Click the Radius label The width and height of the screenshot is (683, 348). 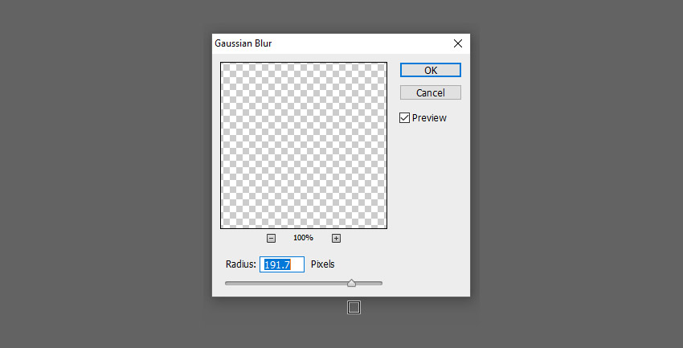click(x=241, y=264)
